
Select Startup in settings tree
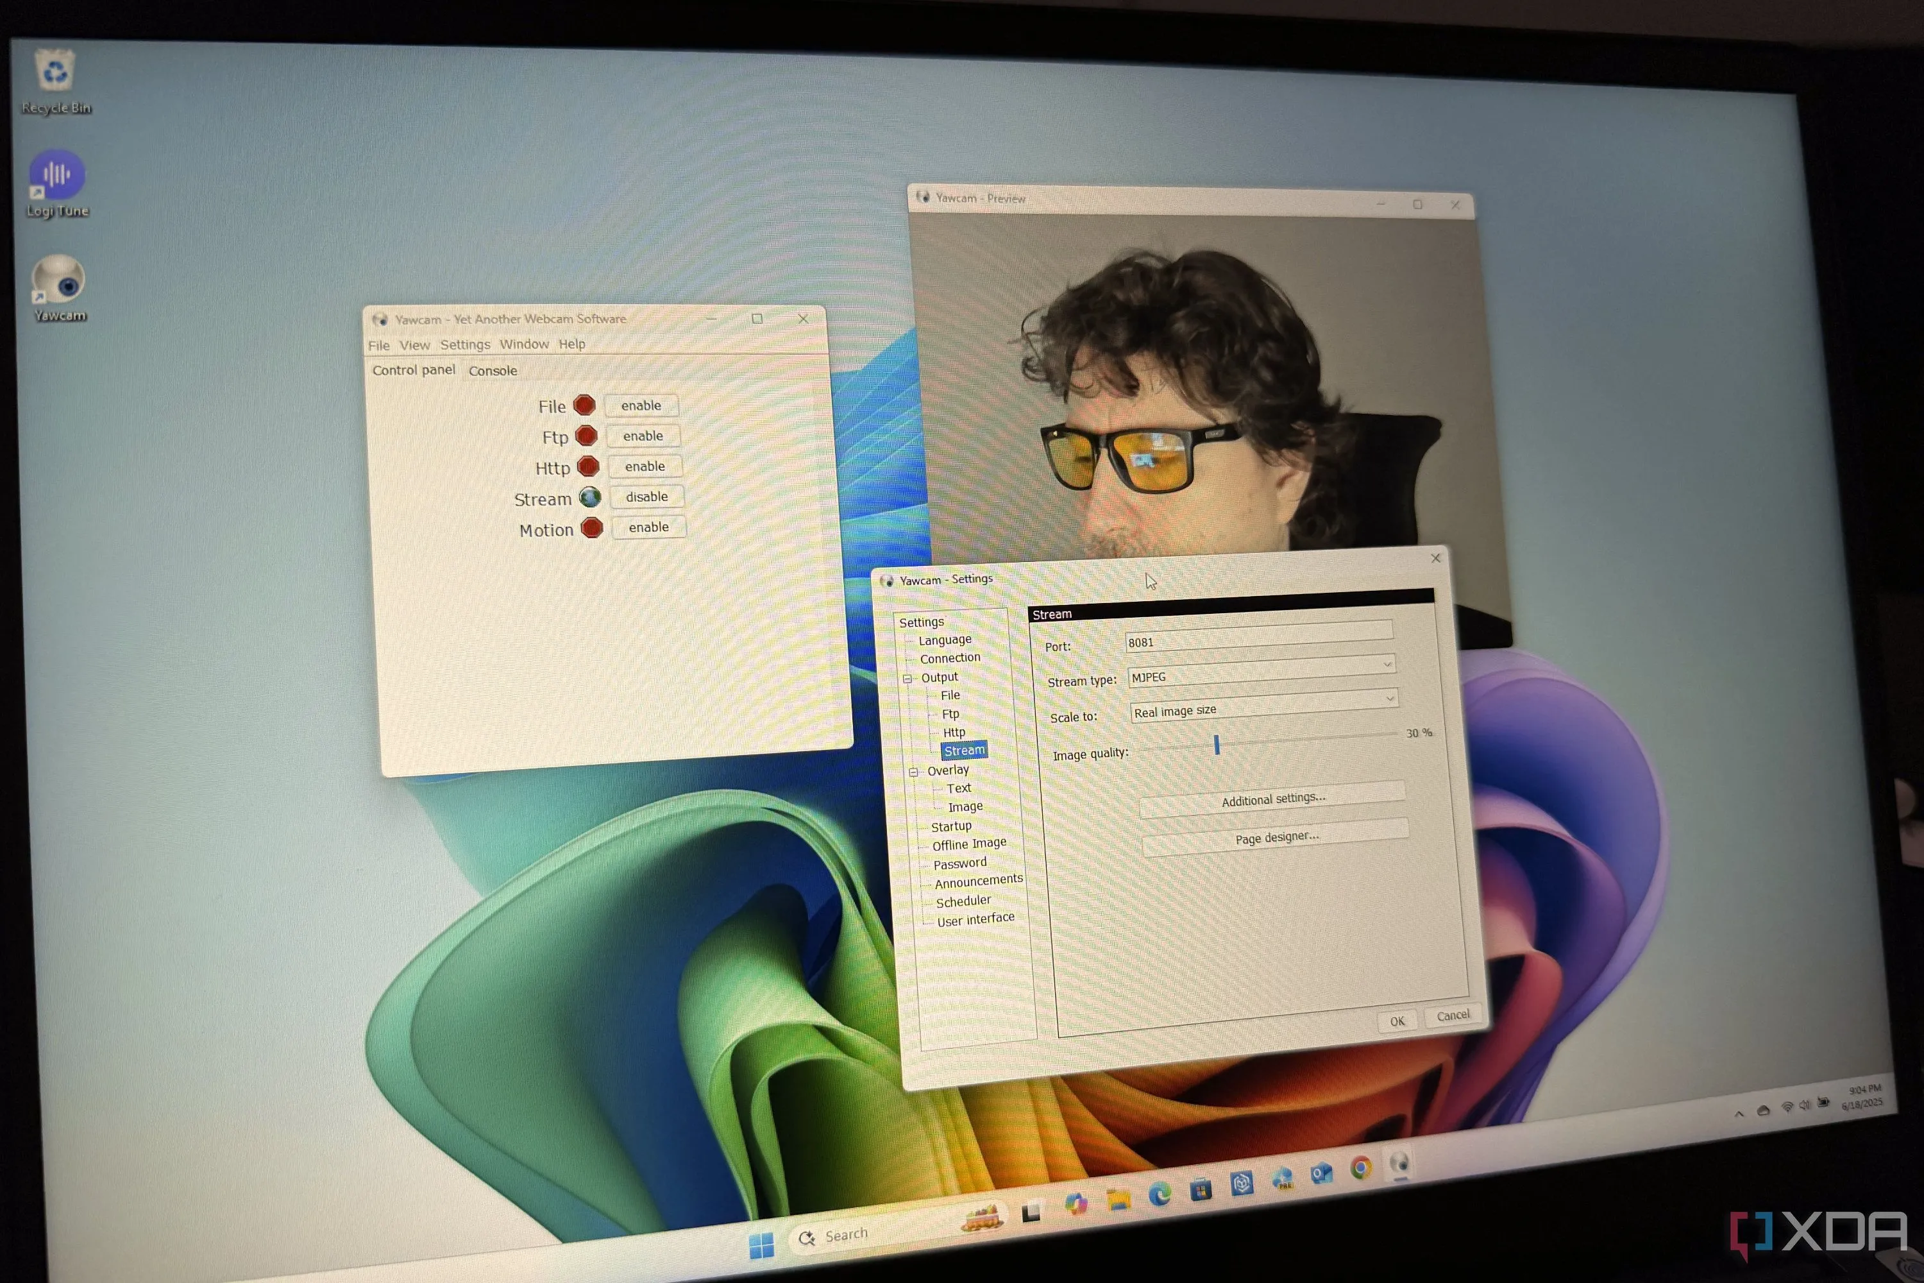[950, 826]
